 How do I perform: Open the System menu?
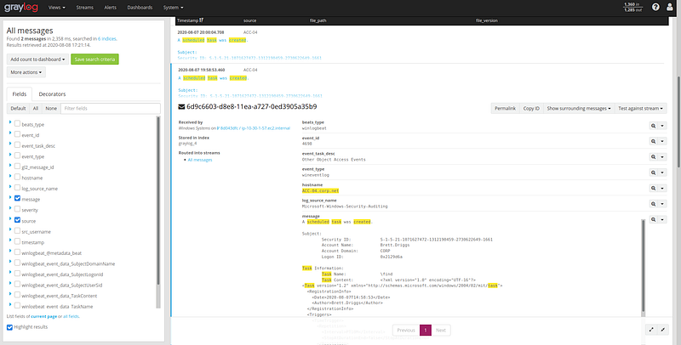[x=174, y=8]
